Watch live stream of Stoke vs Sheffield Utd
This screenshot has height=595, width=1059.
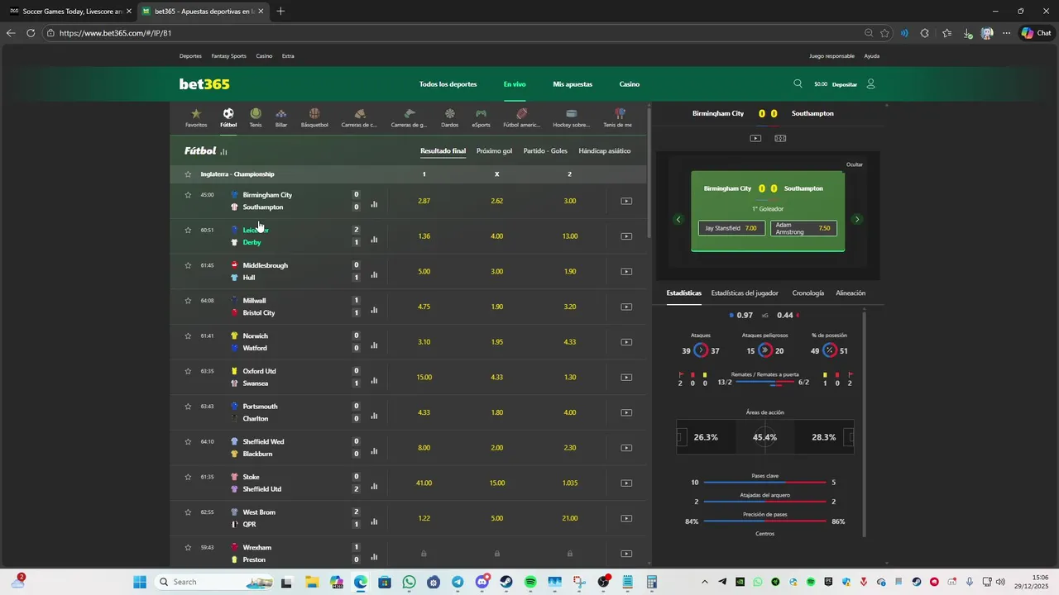coord(626,483)
